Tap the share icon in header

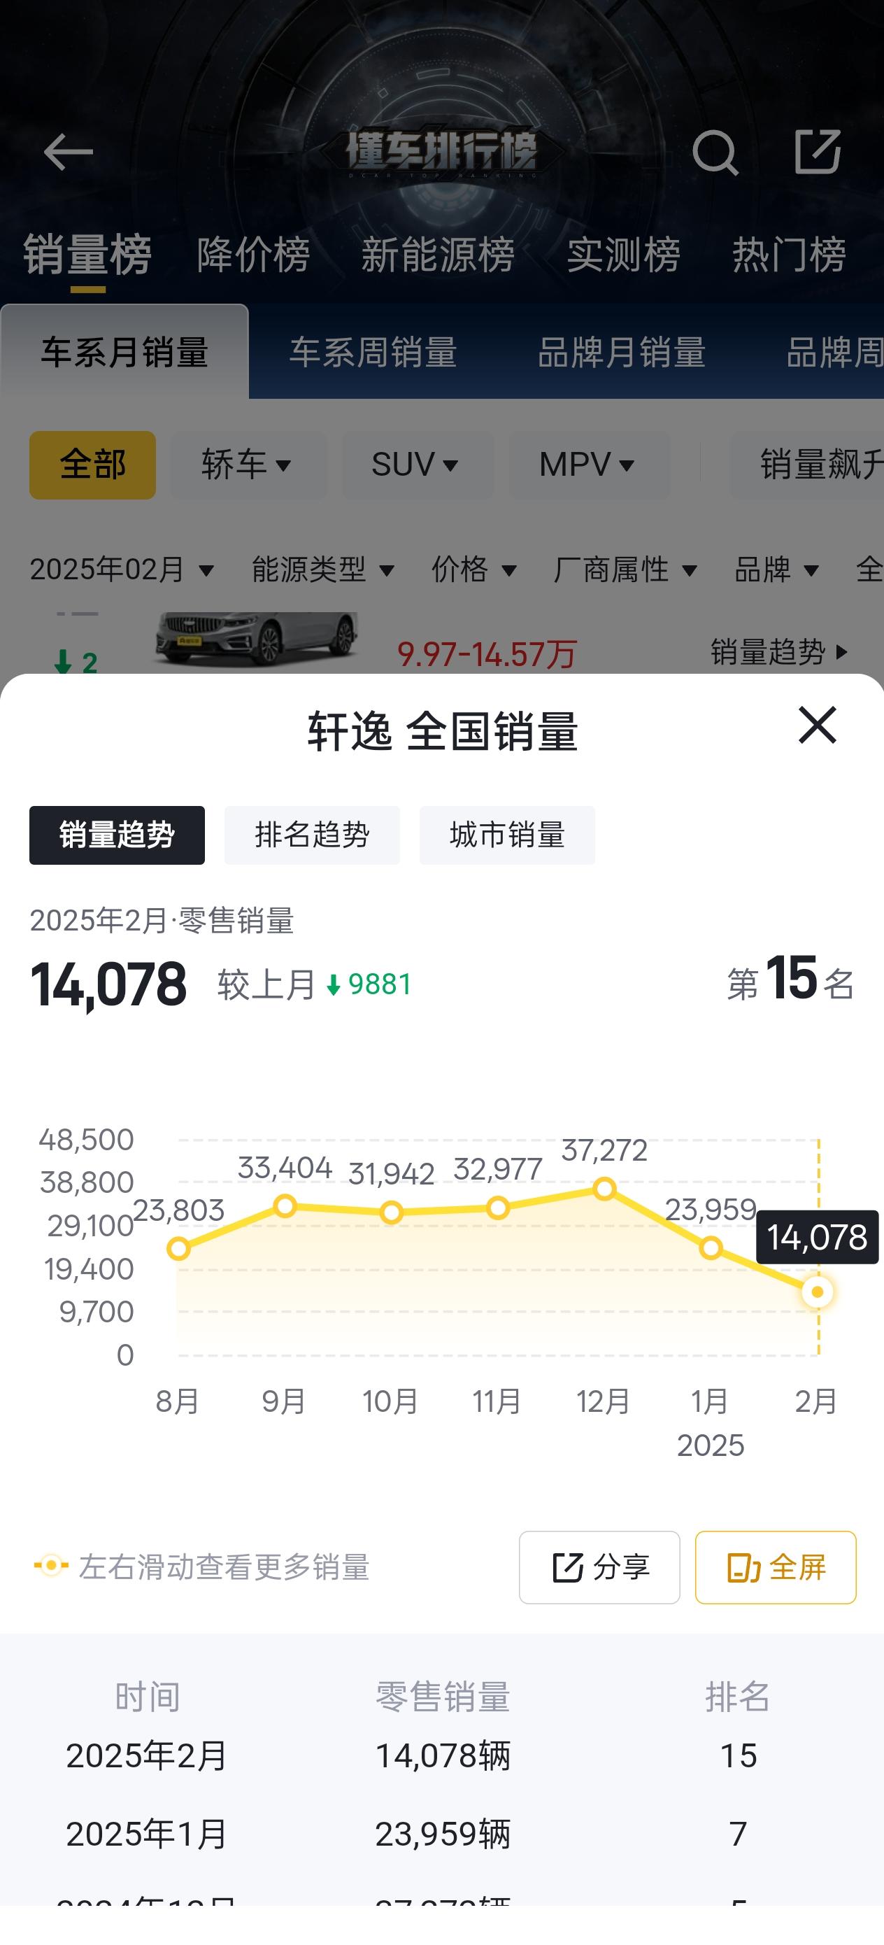(818, 152)
